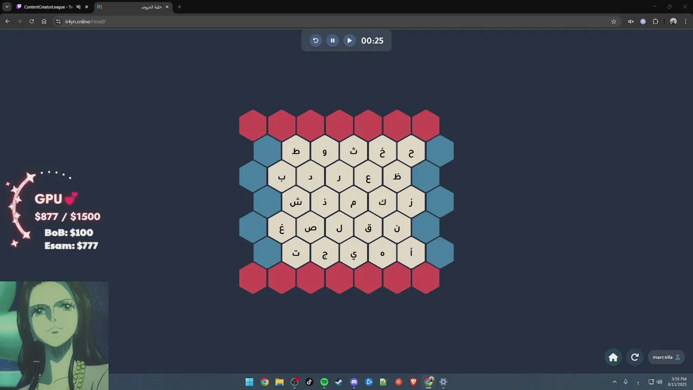Choose the ي hexagon in bottom row
Image resolution: width=693 pixels, height=390 pixels.
tap(354, 253)
